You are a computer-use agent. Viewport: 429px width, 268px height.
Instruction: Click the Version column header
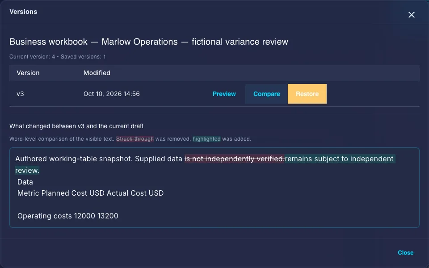click(28, 73)
